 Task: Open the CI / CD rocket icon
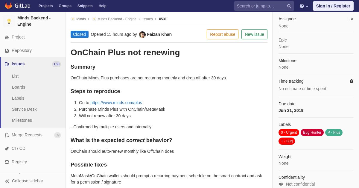(x=7, y=149)
